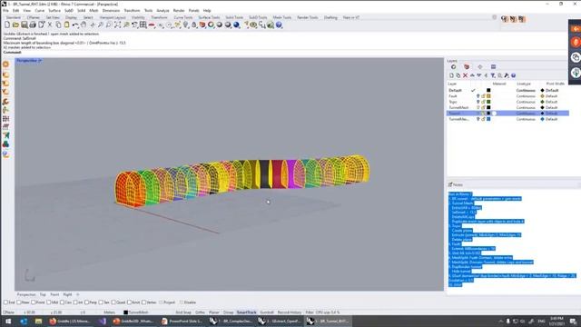Click the light bulb Hide/Show objects icon
The height and width of the screenshot is (327, 581).
point(185,25)
